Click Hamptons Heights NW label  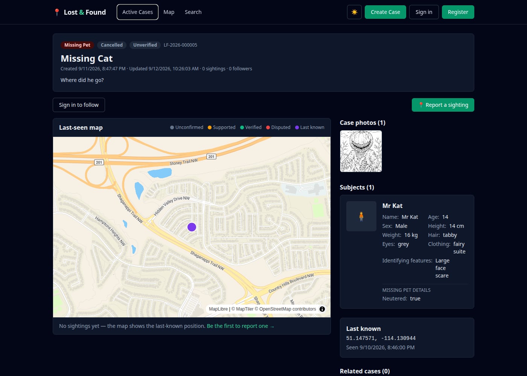tap(110, 231)
